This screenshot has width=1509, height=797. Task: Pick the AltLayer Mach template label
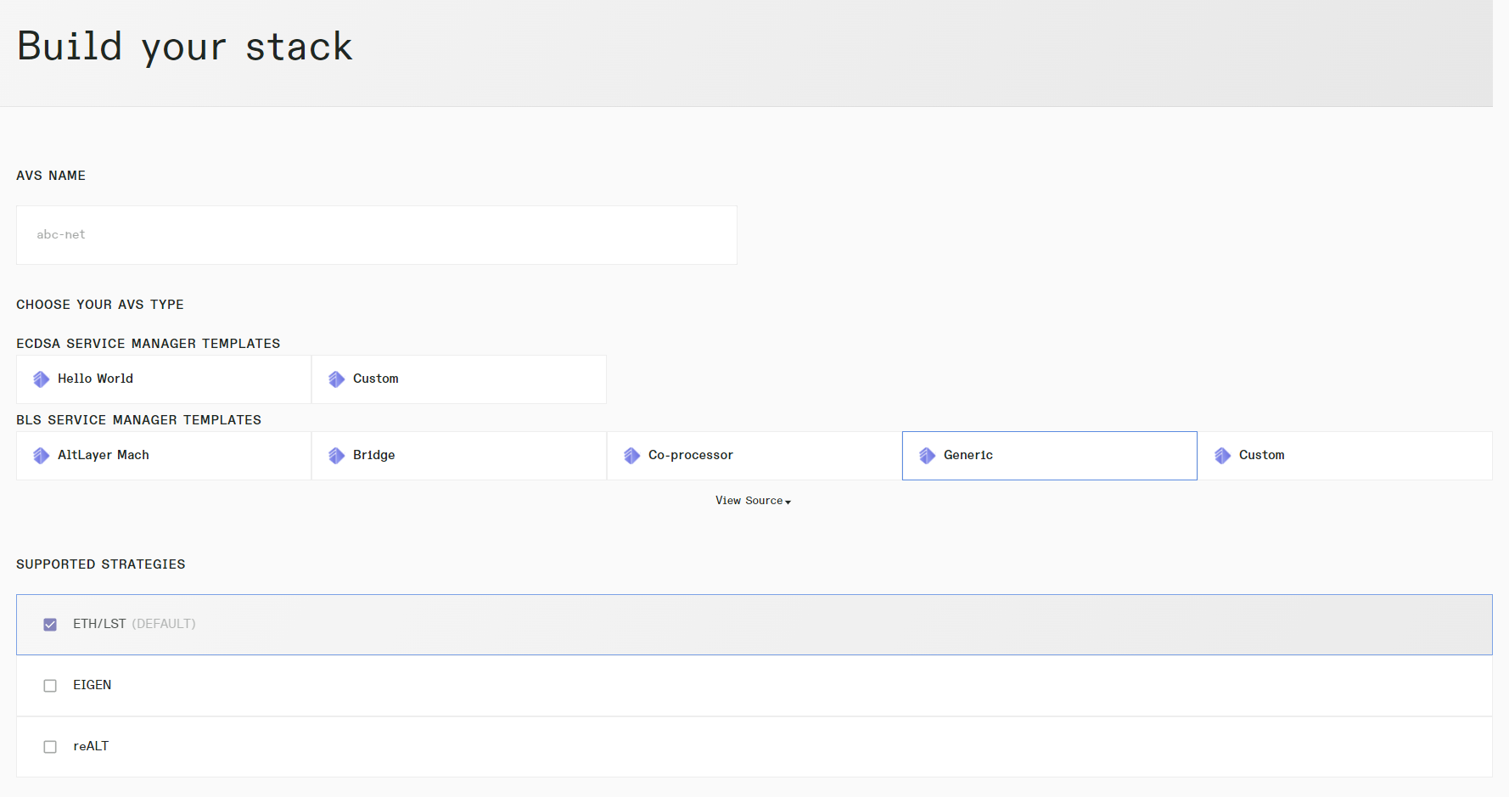tap(103, 455)
